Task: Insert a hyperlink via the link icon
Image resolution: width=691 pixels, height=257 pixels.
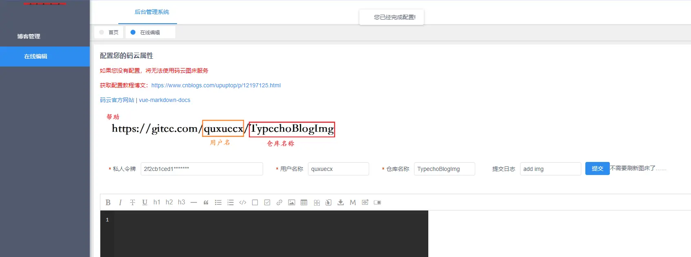Action: (x=279, y=202)
